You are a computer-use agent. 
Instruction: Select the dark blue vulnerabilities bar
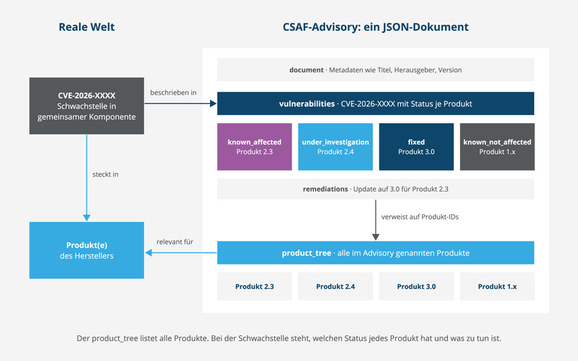[376, 104]
